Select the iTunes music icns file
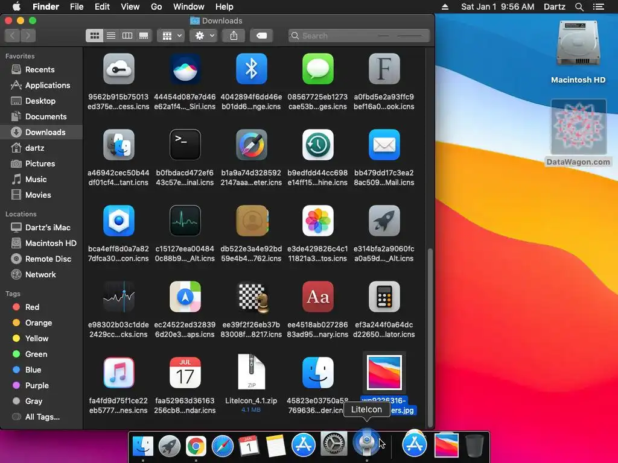618x463 pixels. pyautogui.click(x=119, y=373)
